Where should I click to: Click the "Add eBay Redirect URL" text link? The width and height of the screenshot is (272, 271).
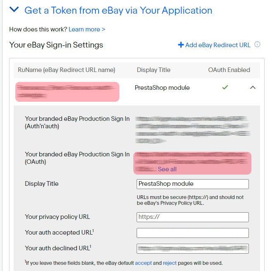218,45
